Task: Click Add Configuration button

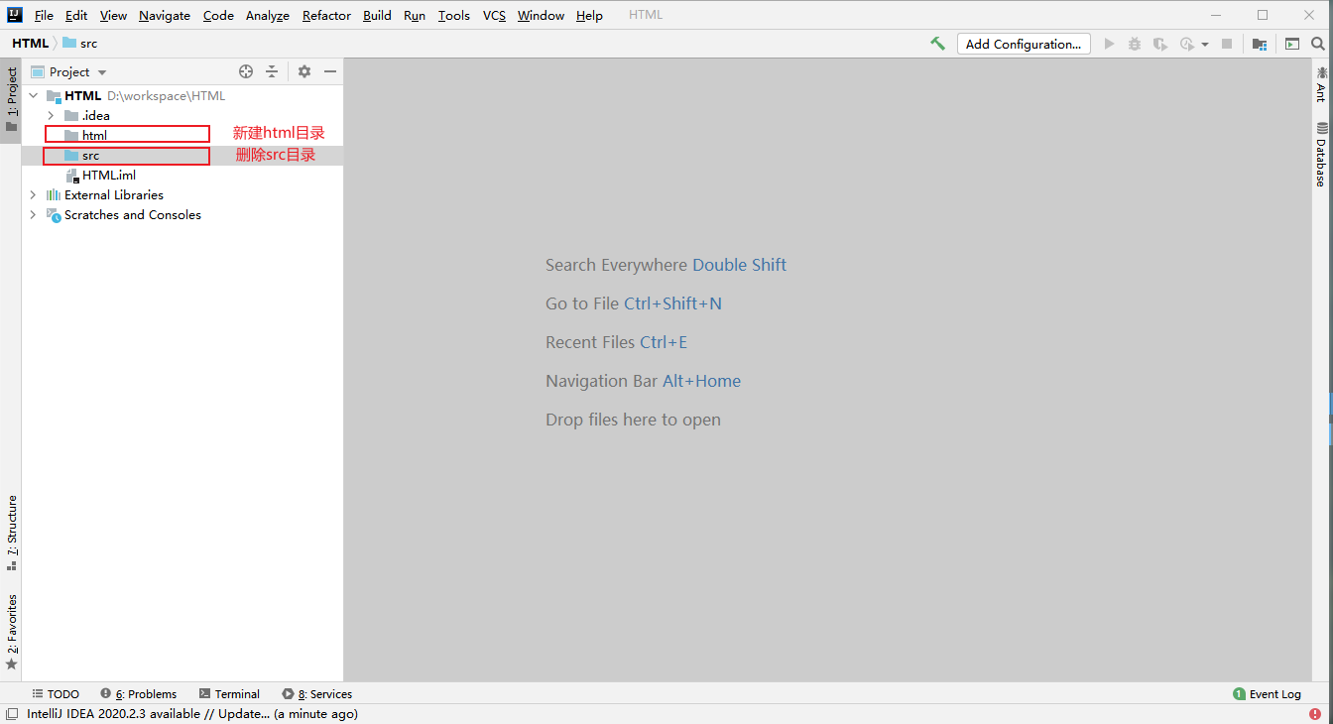Action: (x=1024, y=44)
